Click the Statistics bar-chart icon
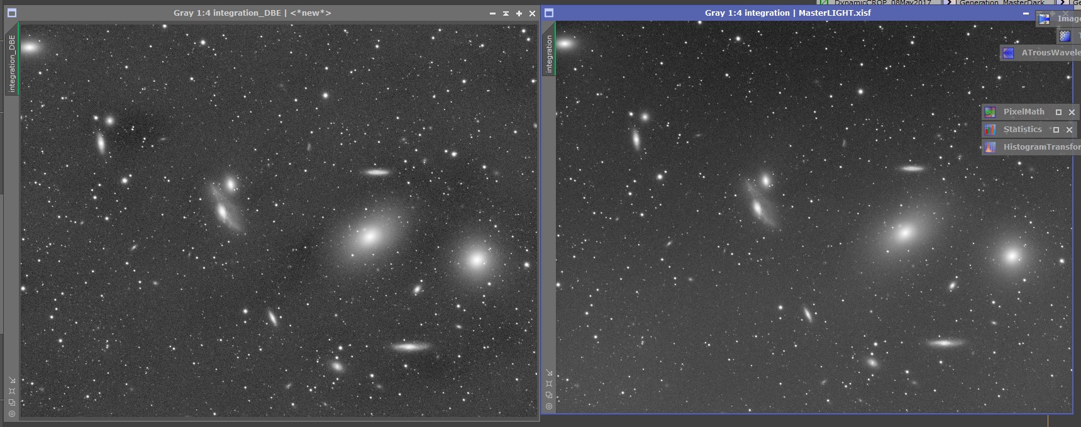Screen dimensions: 1081x427 click(x=990, y=130)
